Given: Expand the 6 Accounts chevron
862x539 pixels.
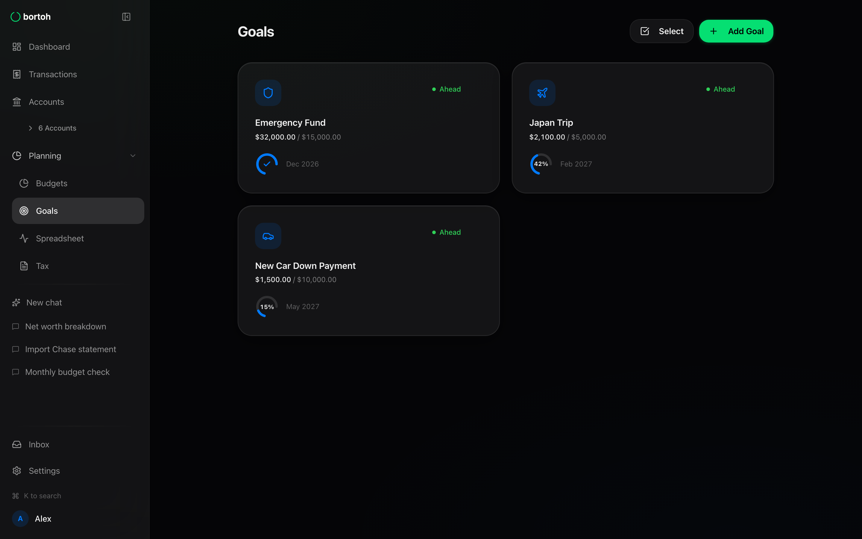Looking at the screenshot, I should click(x=31, y=128).
